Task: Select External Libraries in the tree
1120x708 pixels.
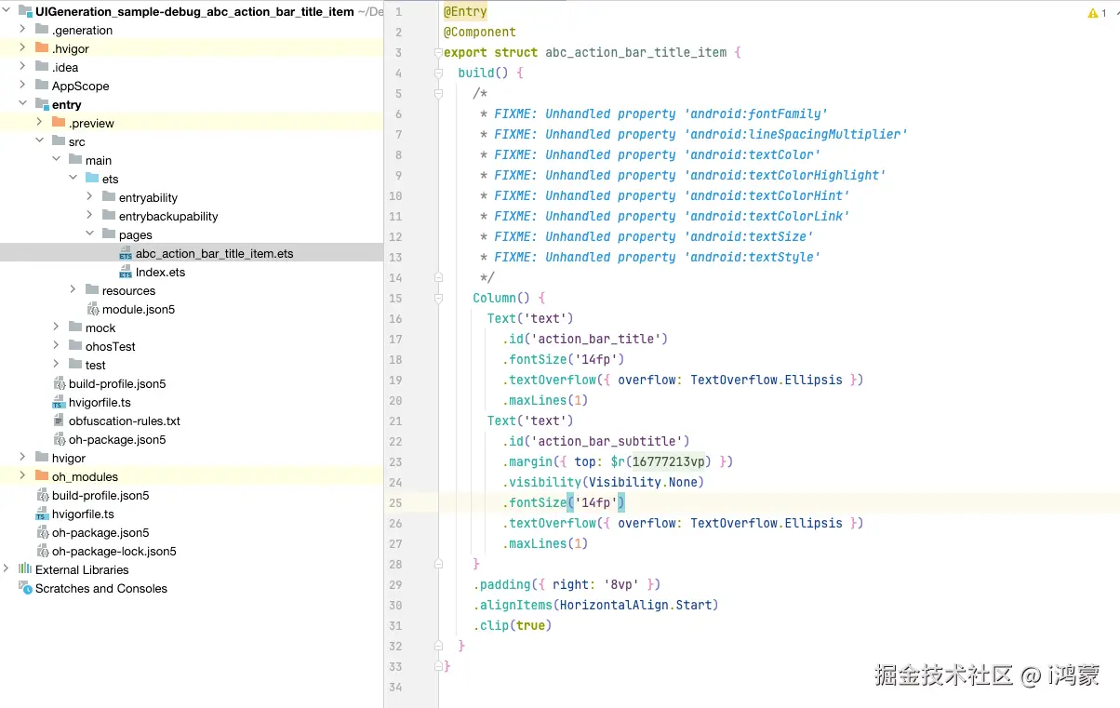Action: click(x=82, y=569)
